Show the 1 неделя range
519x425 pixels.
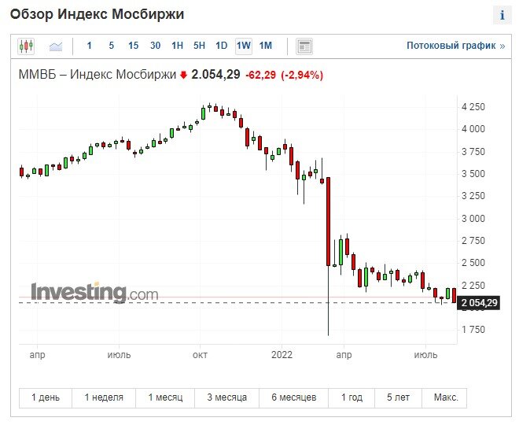[x=104, y=397]
